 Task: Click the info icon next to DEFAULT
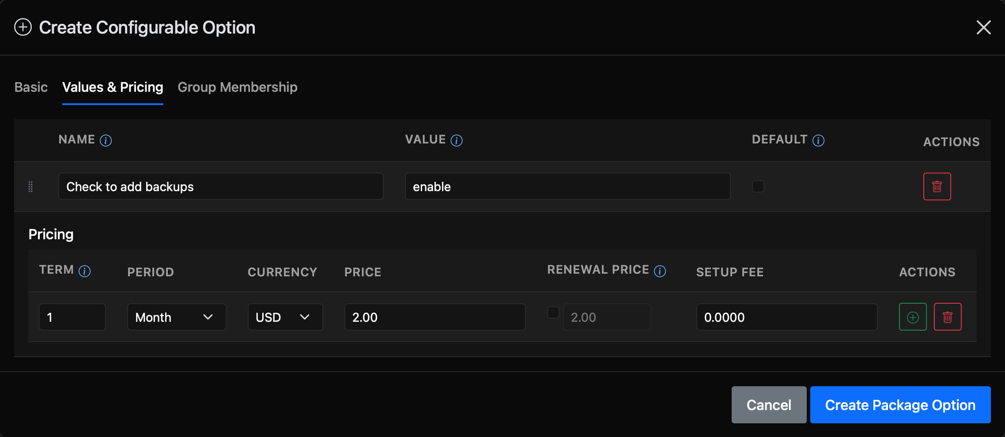[818, 140]
